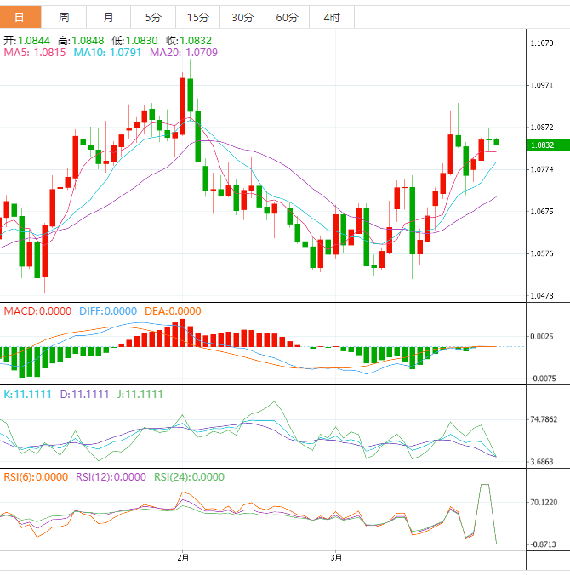Image resolution: width=570 pixels, height=575 pixels.
Task: Switch to the 4时 timeframe tab
Action: [331, 17]
